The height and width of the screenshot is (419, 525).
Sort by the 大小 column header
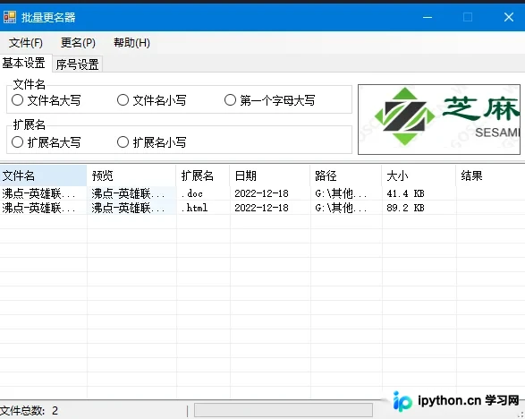pos(419,175)
